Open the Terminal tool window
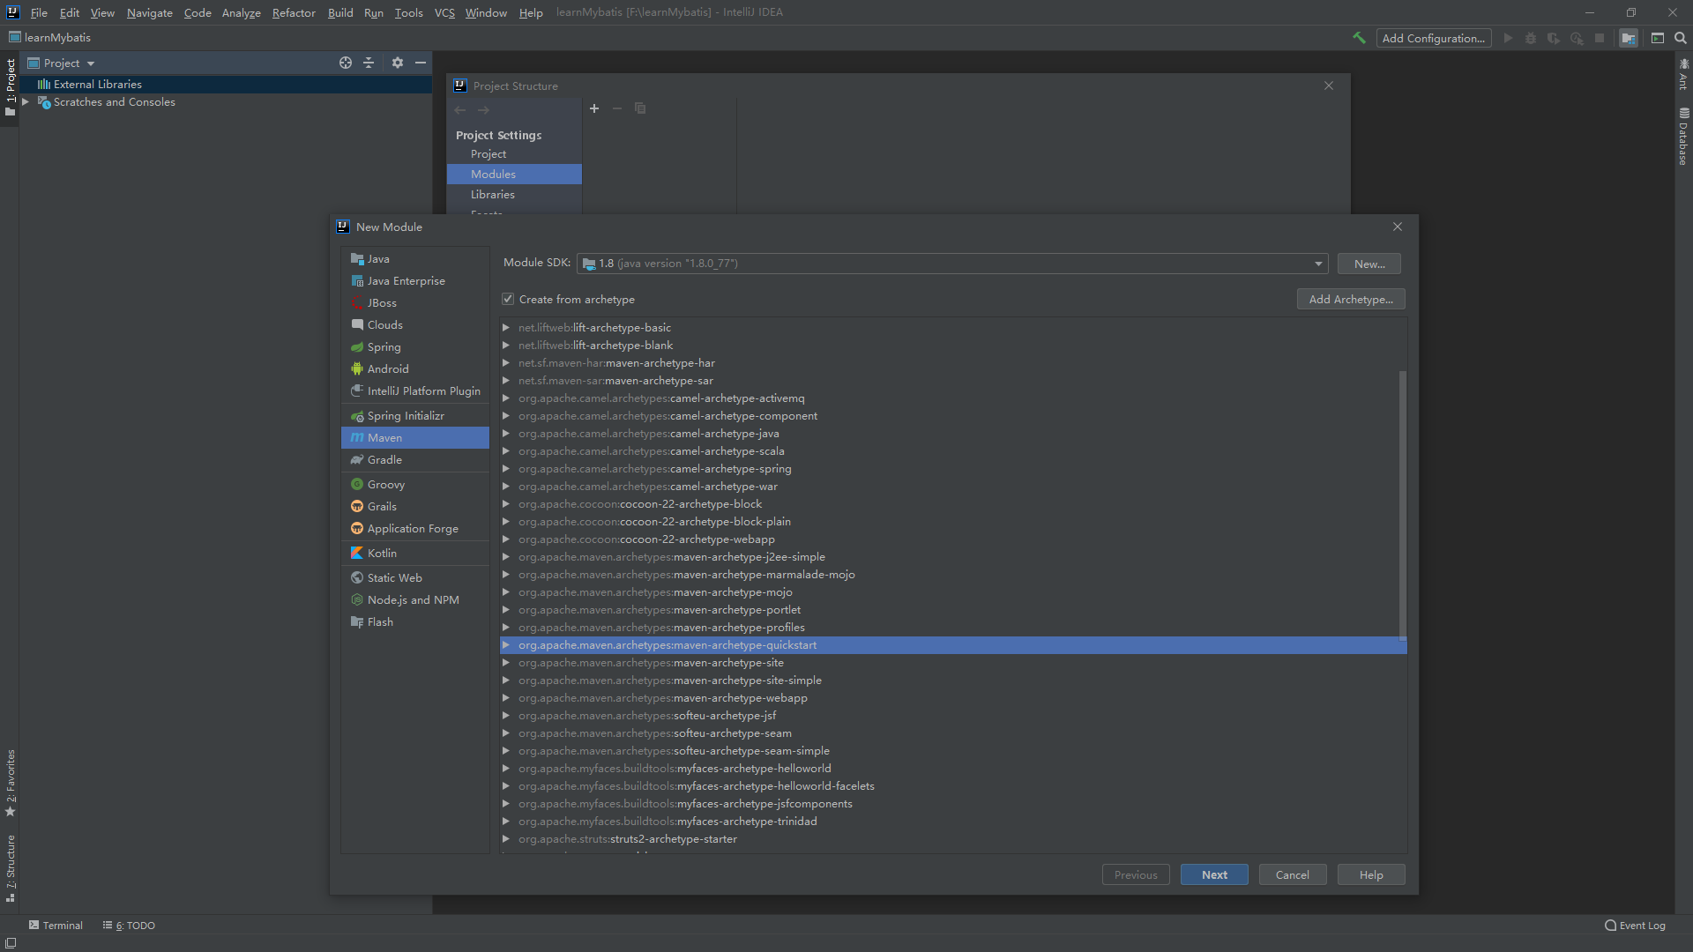 [56, 925]
